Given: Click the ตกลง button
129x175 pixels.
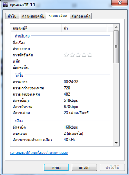Looking at the screenshot, I should click(x=56, y=167).
